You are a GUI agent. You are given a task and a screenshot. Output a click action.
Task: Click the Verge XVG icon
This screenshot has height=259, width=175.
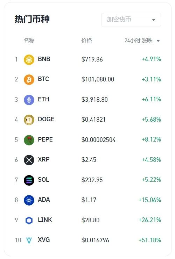point(29,240)
